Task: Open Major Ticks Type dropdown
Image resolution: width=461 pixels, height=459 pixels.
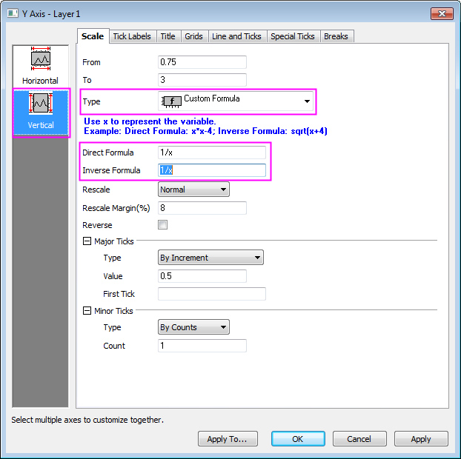Action: 211,258
